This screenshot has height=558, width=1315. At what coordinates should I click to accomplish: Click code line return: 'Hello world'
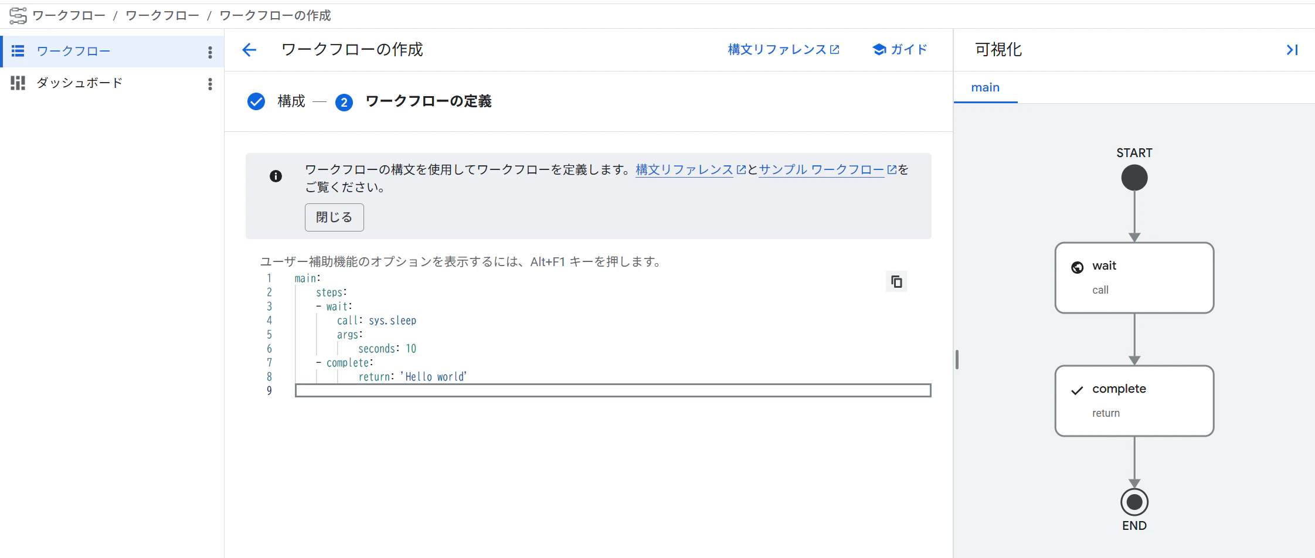pos(413,377)
